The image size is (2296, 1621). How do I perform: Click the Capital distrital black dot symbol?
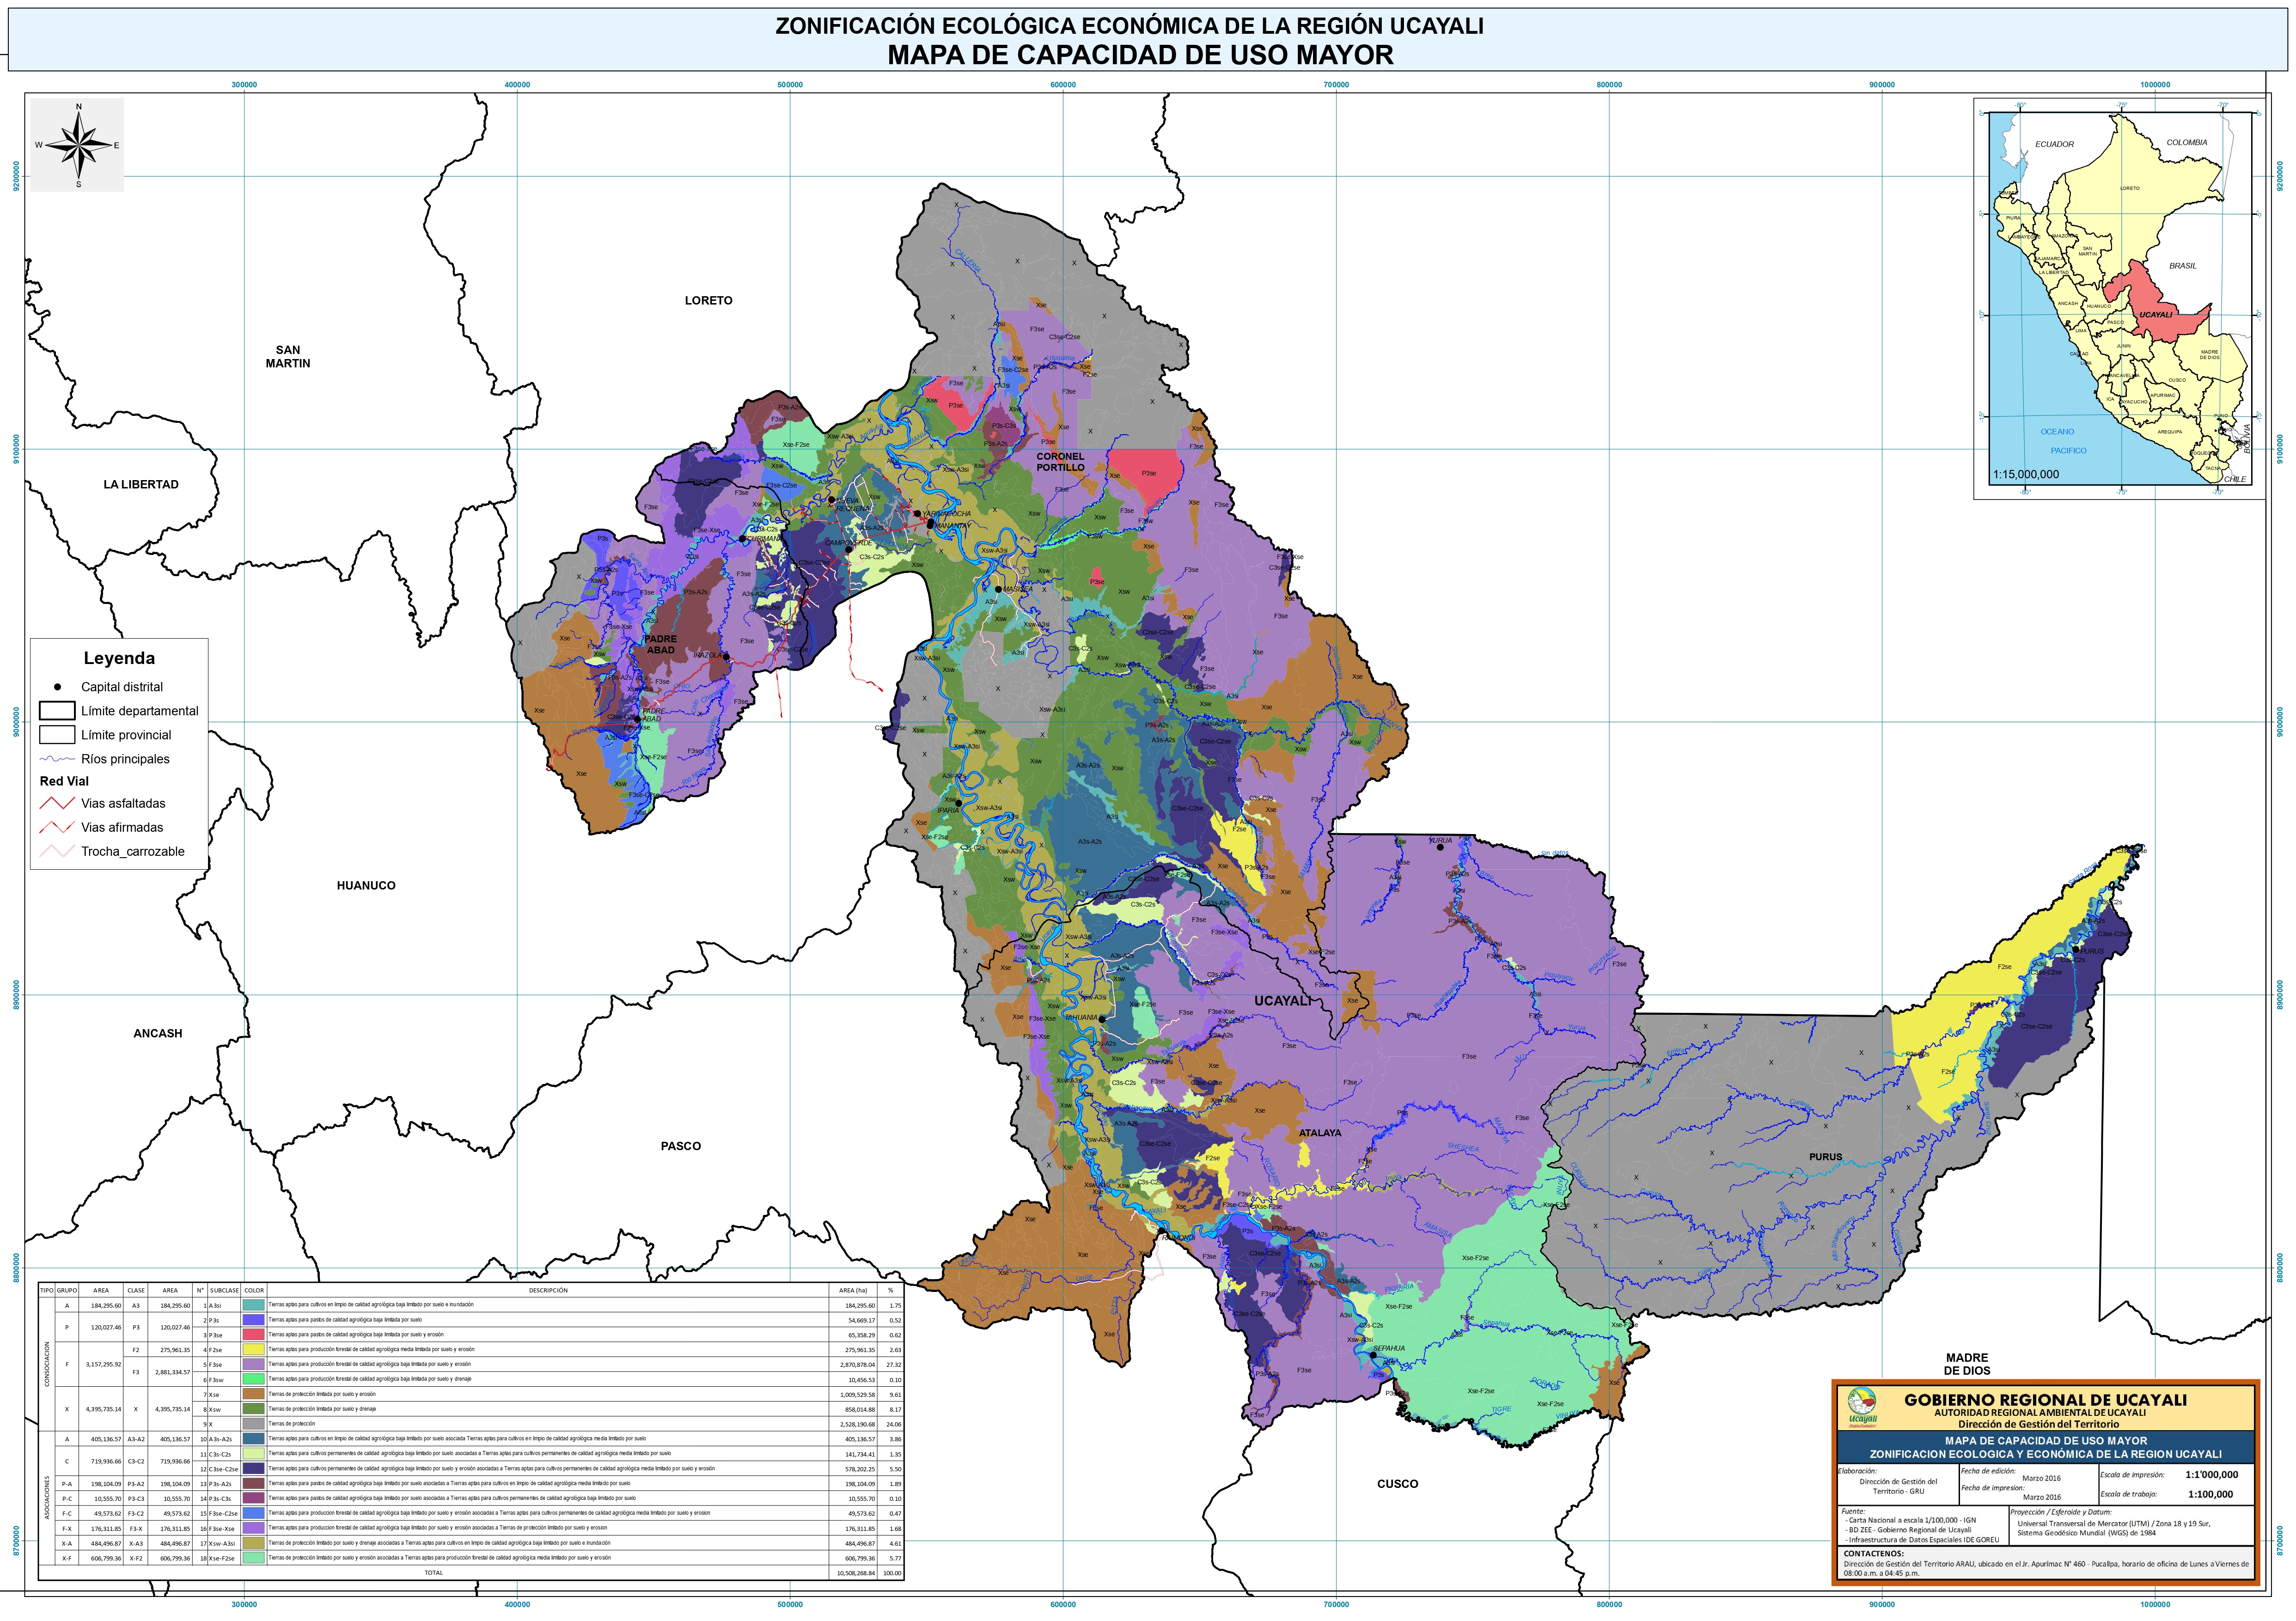pos(58,687)
